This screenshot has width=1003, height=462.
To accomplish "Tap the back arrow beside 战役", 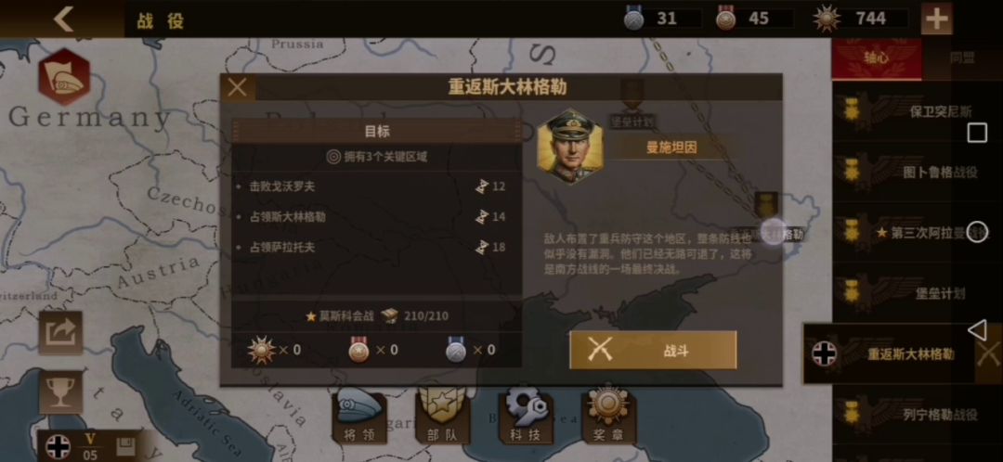I will click(63, 19).
